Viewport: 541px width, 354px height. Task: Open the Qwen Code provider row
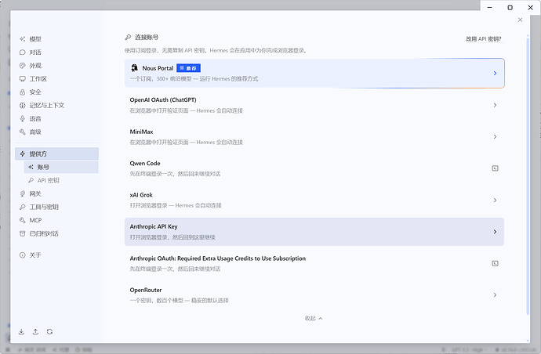click(314, 168)
